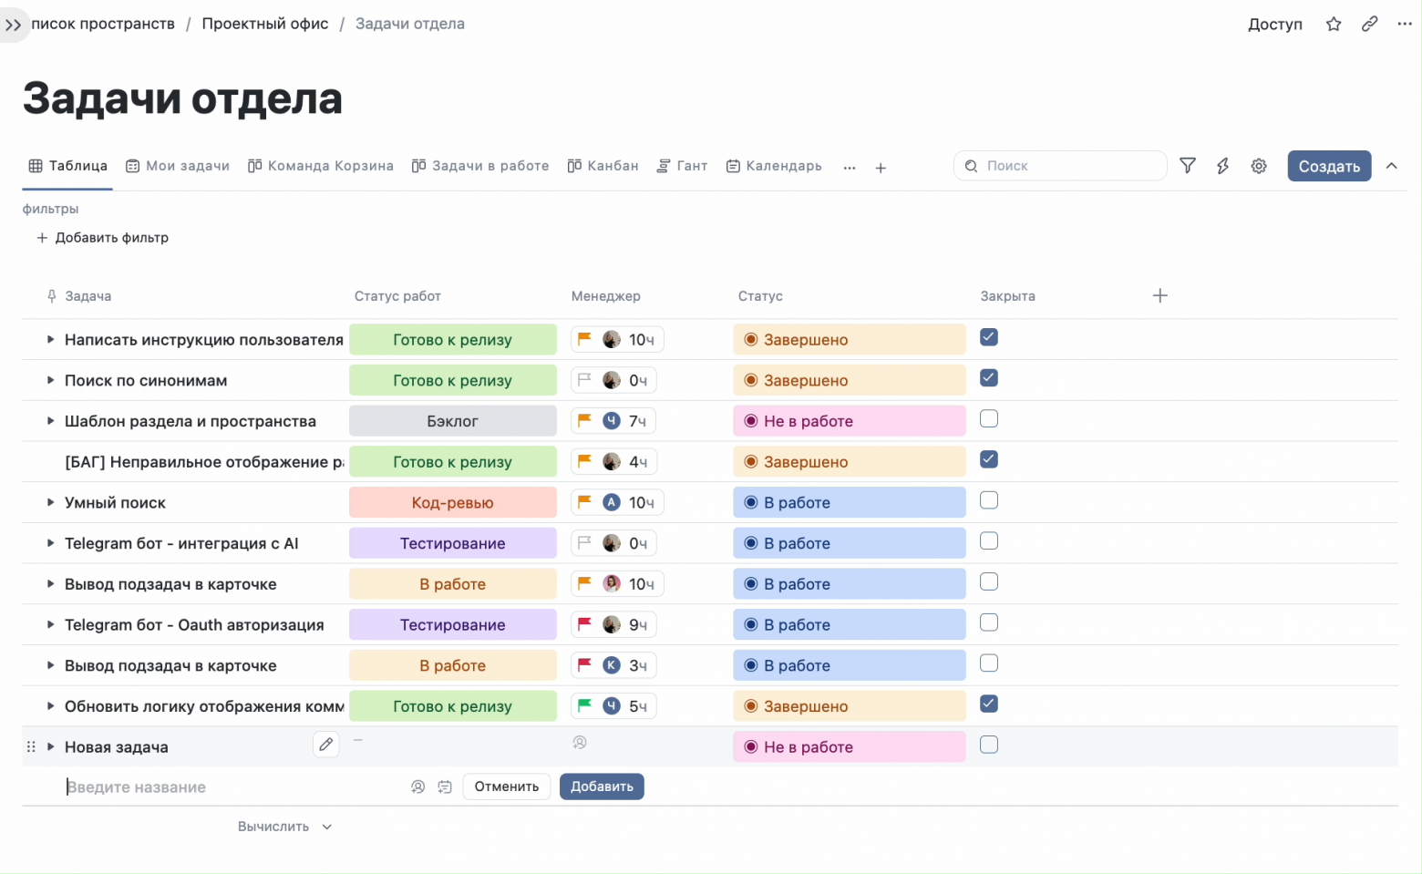Viewport: 1422px width, 874px height.
Task: Open the Канбан view tab
Action: click(603, 166)
